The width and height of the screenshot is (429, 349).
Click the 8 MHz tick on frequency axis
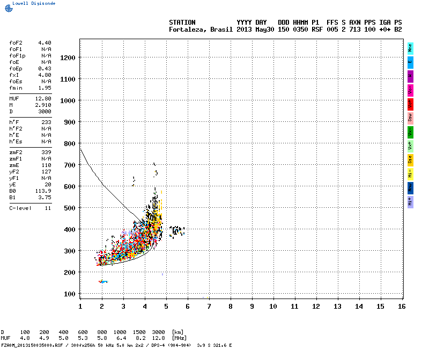coord(231,307)
